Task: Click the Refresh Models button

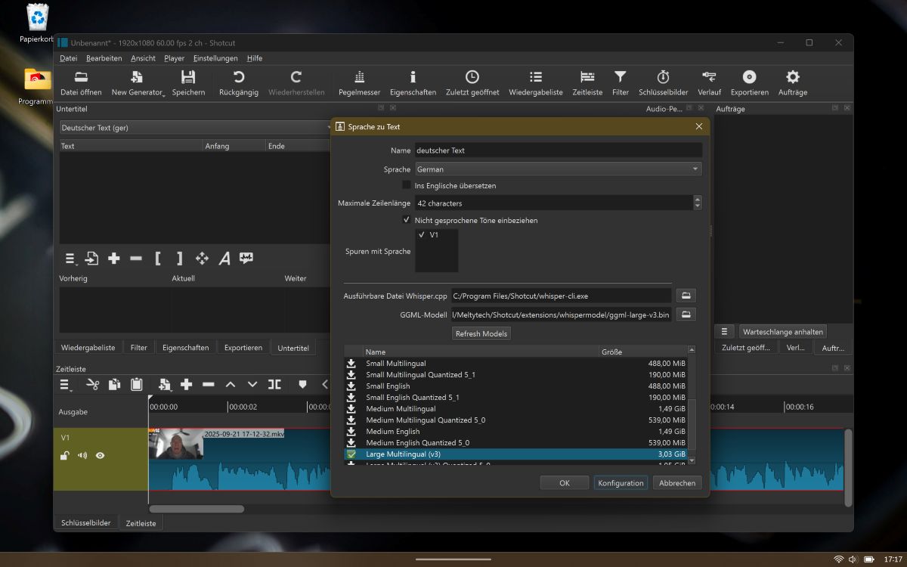Action: point(481,333)
